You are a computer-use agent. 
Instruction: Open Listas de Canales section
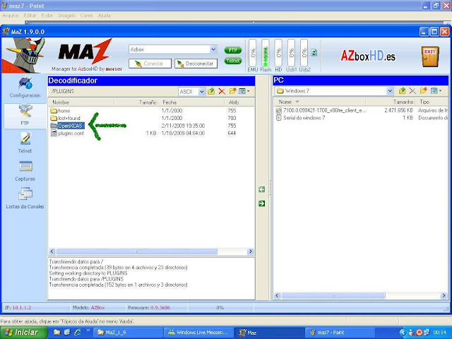(25, 198)
